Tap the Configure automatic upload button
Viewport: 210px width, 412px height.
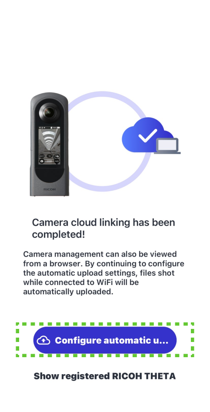pos(105,340)
